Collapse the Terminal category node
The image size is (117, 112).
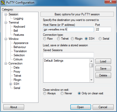6,23
